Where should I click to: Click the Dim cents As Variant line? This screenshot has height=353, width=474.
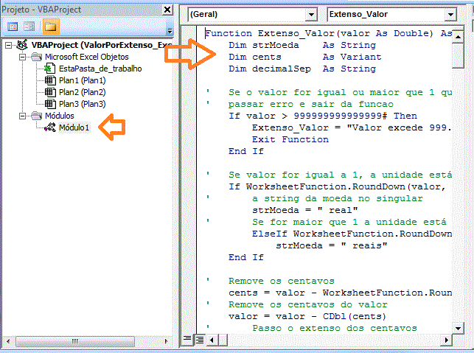tap(304, 57)
